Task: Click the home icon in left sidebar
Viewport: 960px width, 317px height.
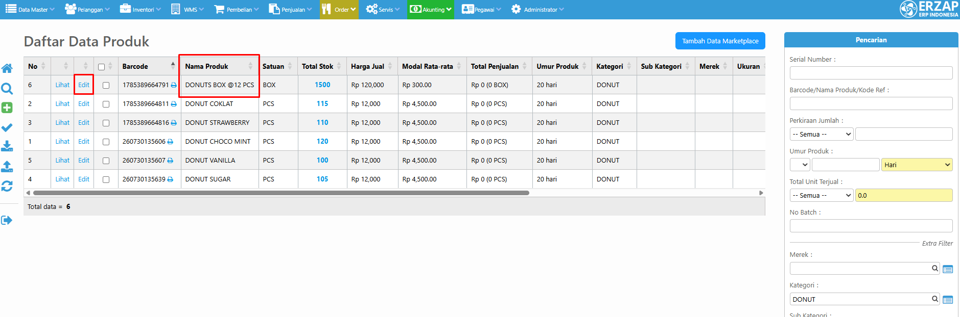Action: 7,68
